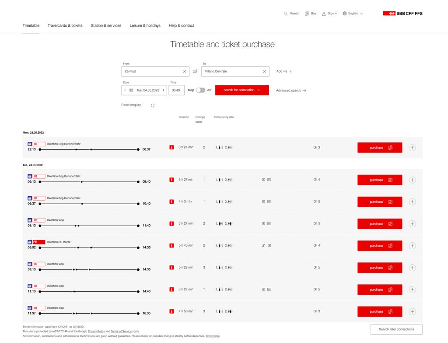Open info icon for the 08:13 connection
The height and width of the screenshot is (343, 448).
pos(171,223)
